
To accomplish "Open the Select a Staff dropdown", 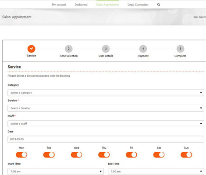I will [x=106, y=124].
